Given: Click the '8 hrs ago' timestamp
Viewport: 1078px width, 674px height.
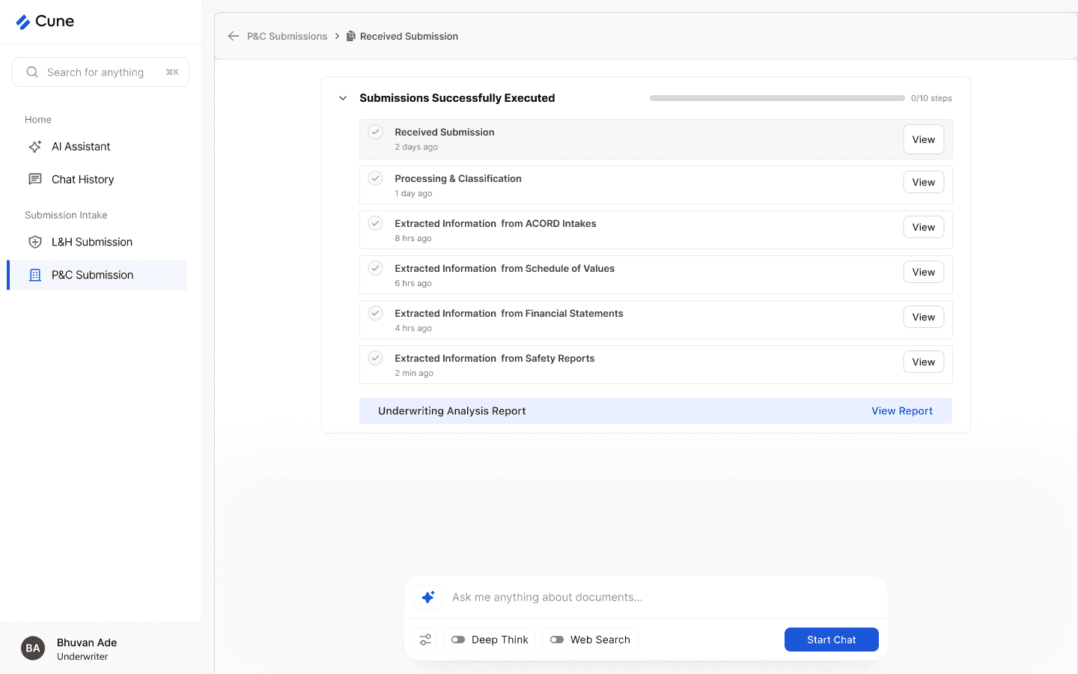Looking at the screenshot, I should pyautogui.click(x=413, y=238).
